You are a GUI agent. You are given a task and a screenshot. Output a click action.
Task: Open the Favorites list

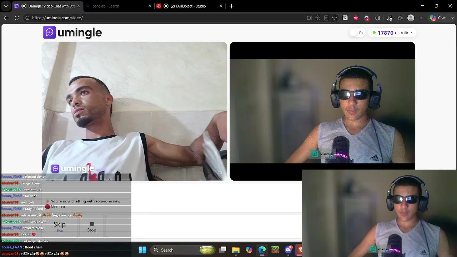pos(400,18)
